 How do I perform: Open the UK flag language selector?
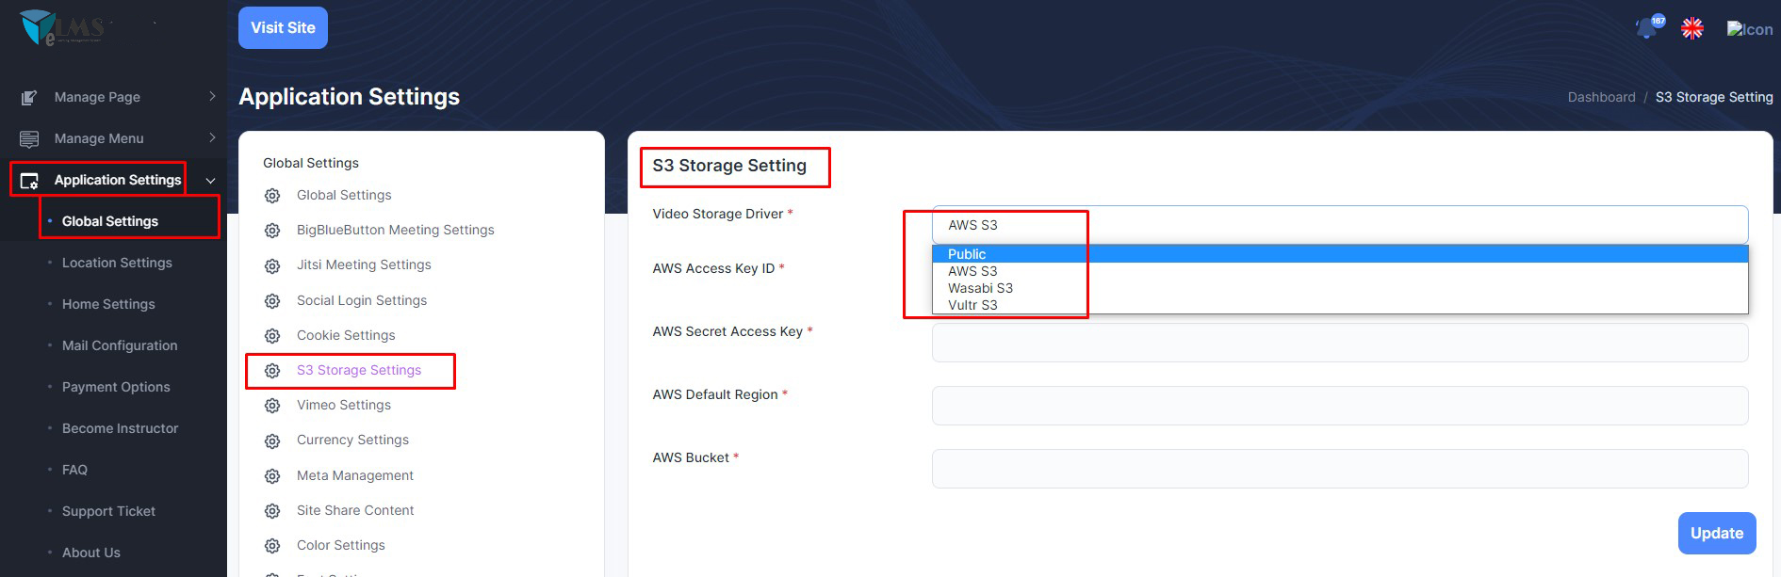click(x=1691, y=28)
